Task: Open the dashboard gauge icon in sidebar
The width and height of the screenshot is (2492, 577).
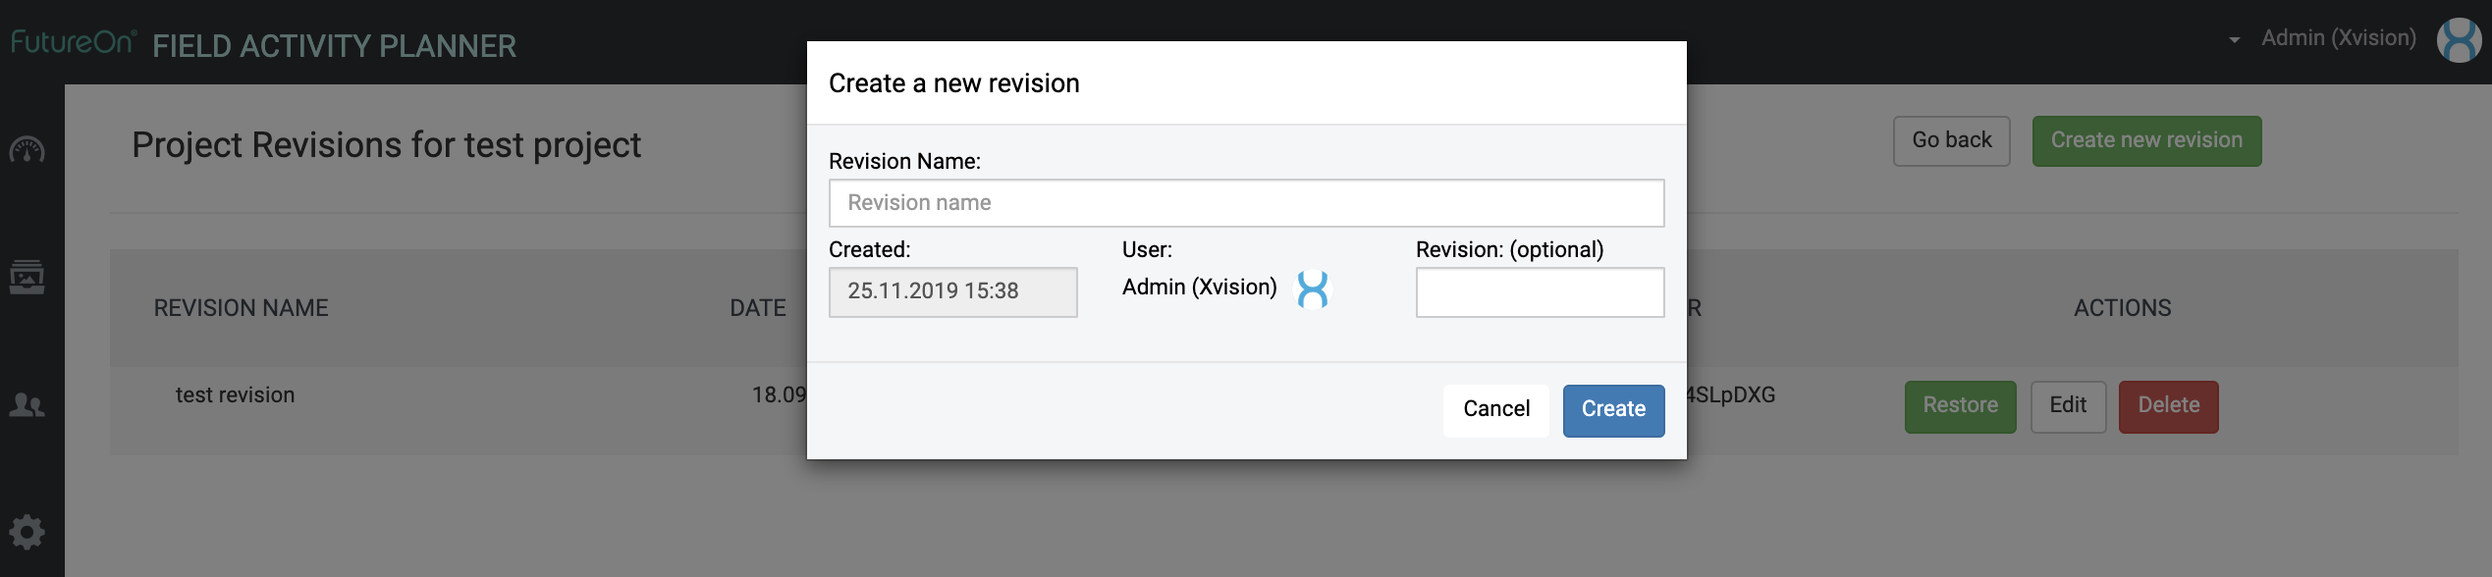Action: 27,150
